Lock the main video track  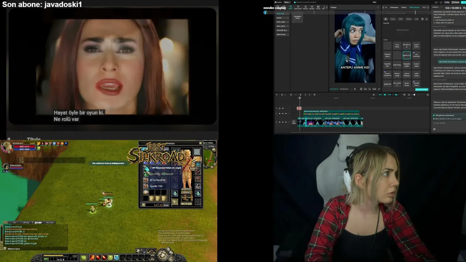click(x=280, y=122)
